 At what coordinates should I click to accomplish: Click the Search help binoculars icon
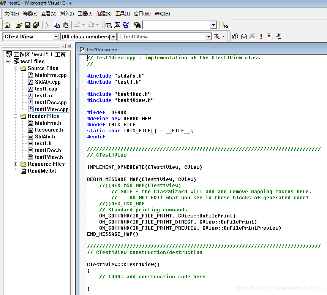click(225, 25)
